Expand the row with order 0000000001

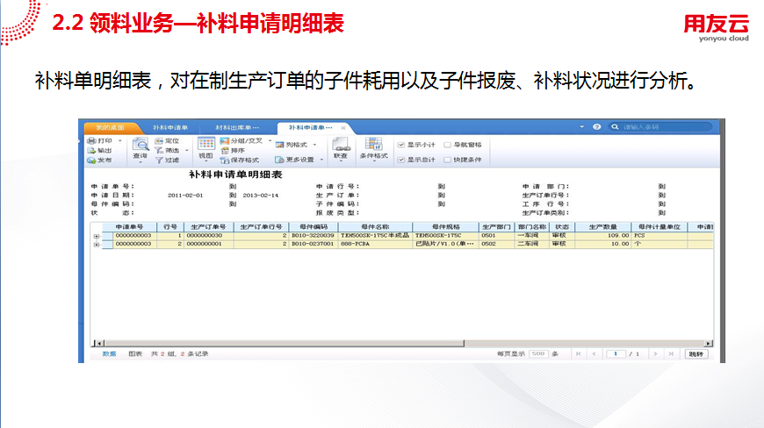coord(97,245)
